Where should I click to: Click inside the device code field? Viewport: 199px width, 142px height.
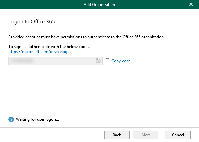point(56,61)
